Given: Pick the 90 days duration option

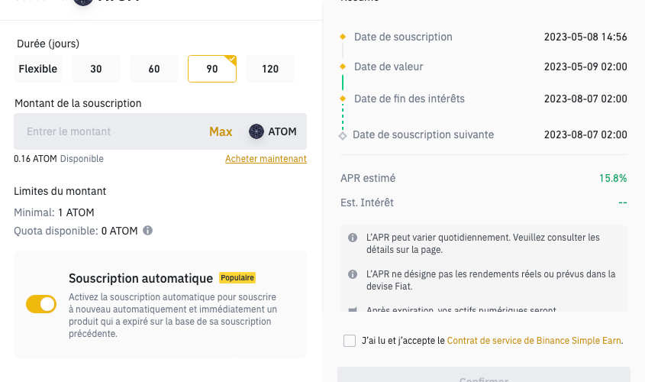Looking at the screenshot, I should pyautogui.click(x=212, y=69).
